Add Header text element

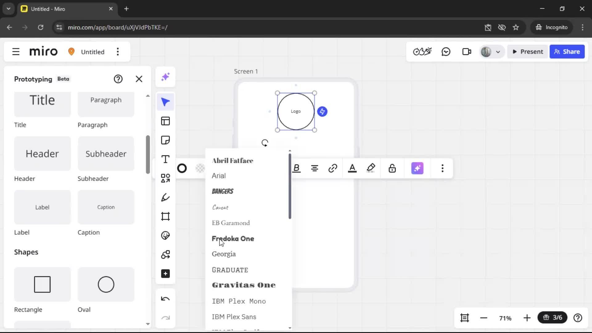[43, 154]
